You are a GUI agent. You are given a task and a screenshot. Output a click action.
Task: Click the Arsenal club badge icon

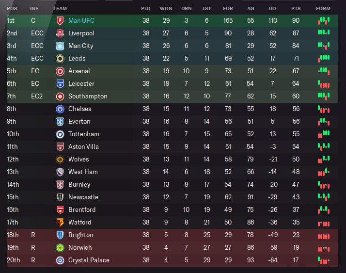tap(60, 71)
